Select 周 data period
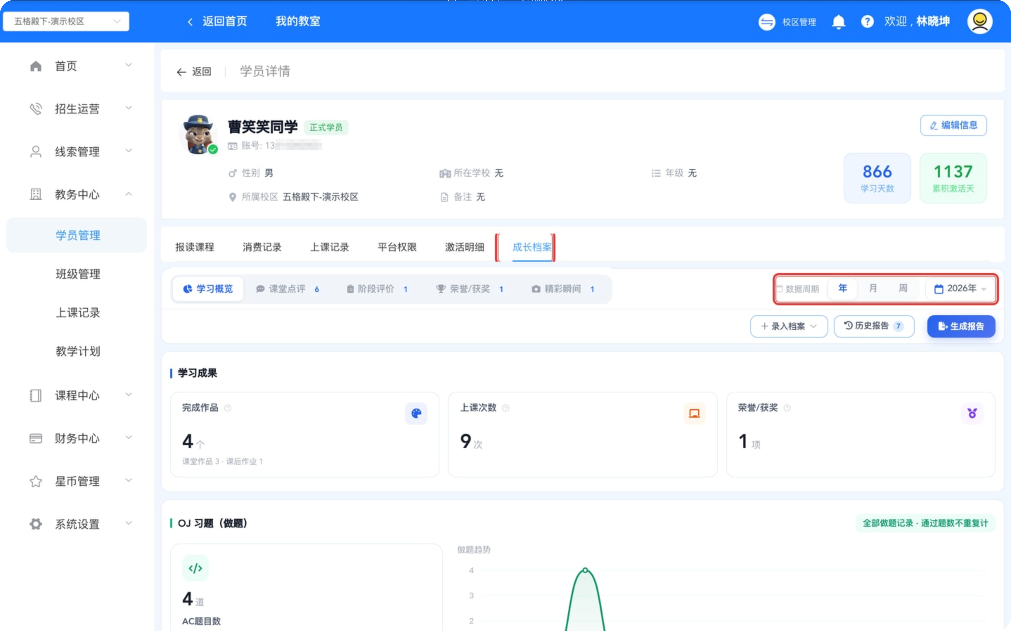This screenshot has width=1011, height=631. pyautogui.click(x=903, y=288)
